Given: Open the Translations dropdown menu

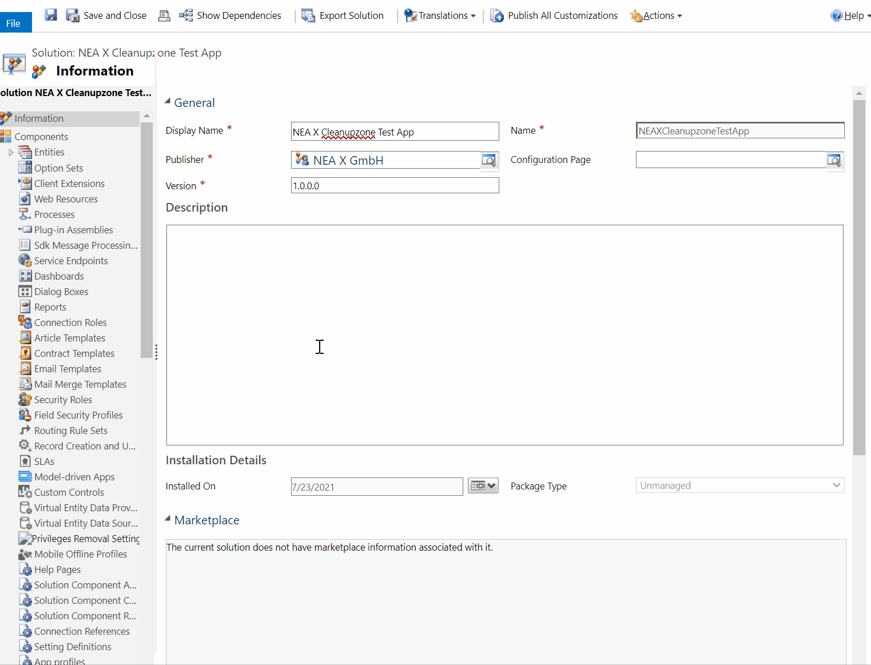Looking at the screenshot, I should 441,15.
